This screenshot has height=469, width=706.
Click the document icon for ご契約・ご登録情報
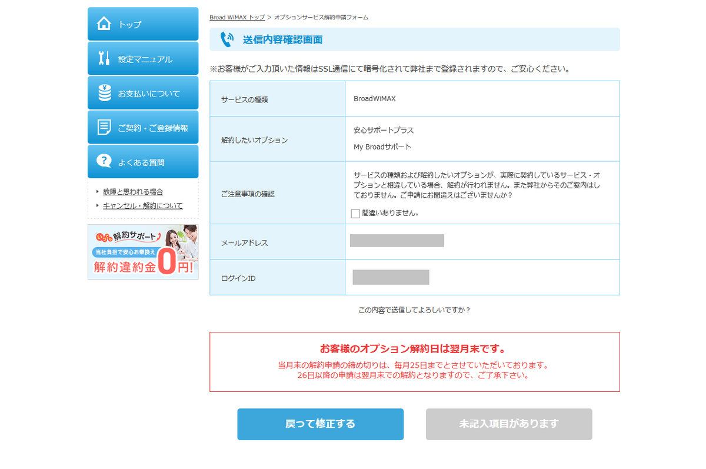click(104, 127)
